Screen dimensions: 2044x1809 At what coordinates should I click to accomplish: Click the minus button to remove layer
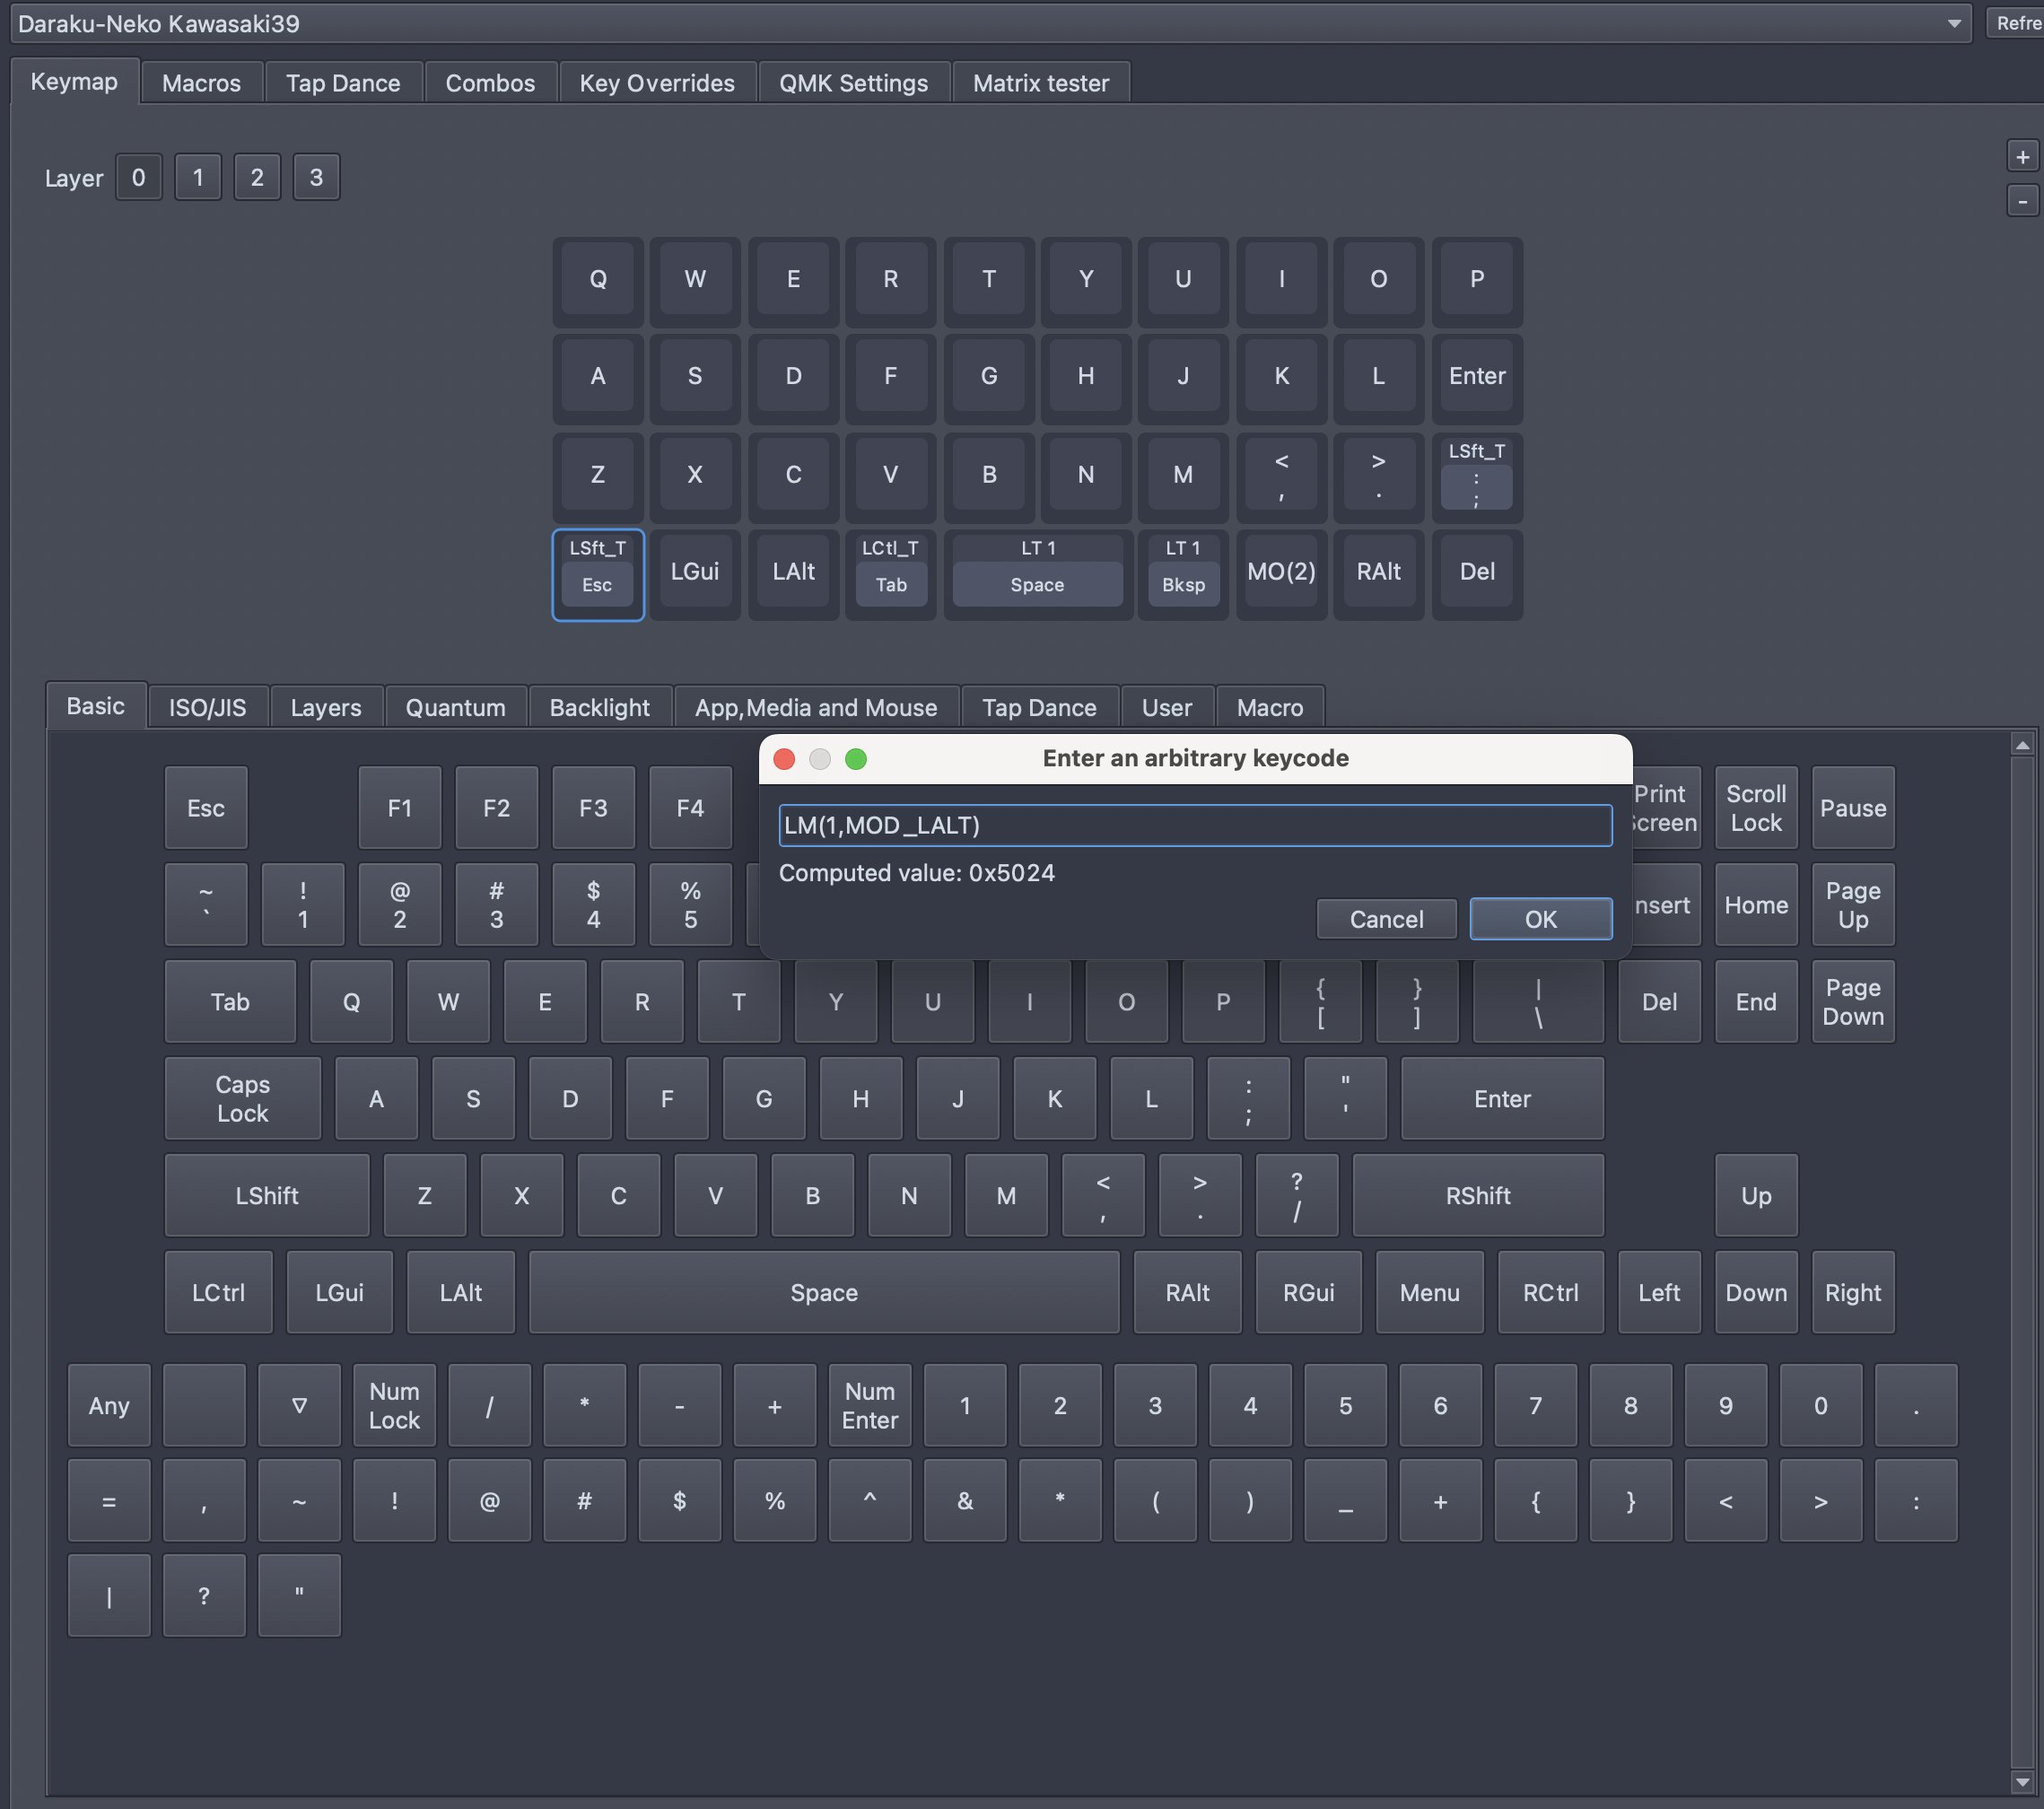2022,201
